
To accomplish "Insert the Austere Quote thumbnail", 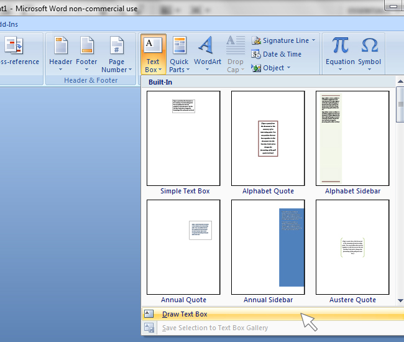I will [352, 247].
